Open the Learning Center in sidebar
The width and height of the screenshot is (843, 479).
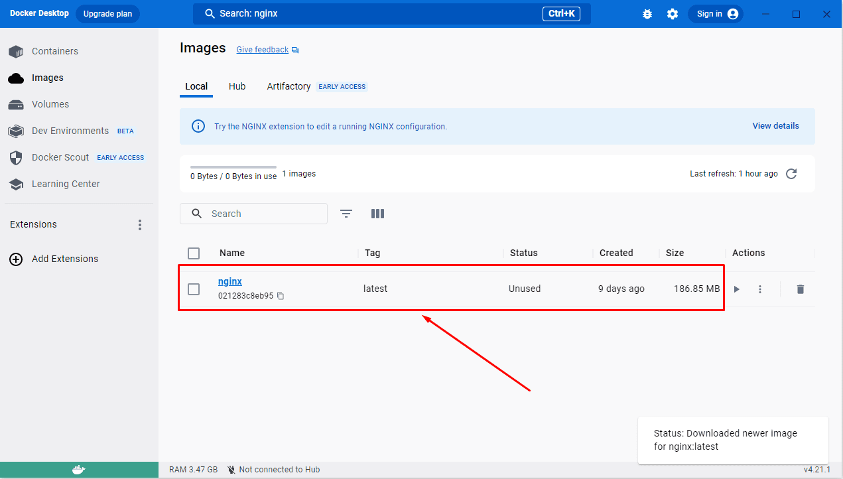[54, 184]
